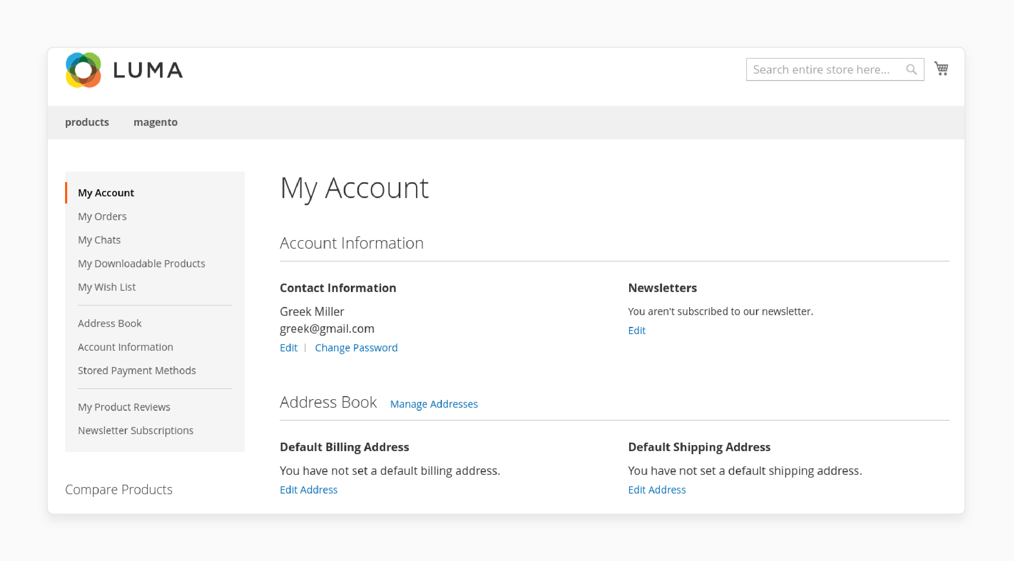Open My Chats

click(x=99, y=240)
